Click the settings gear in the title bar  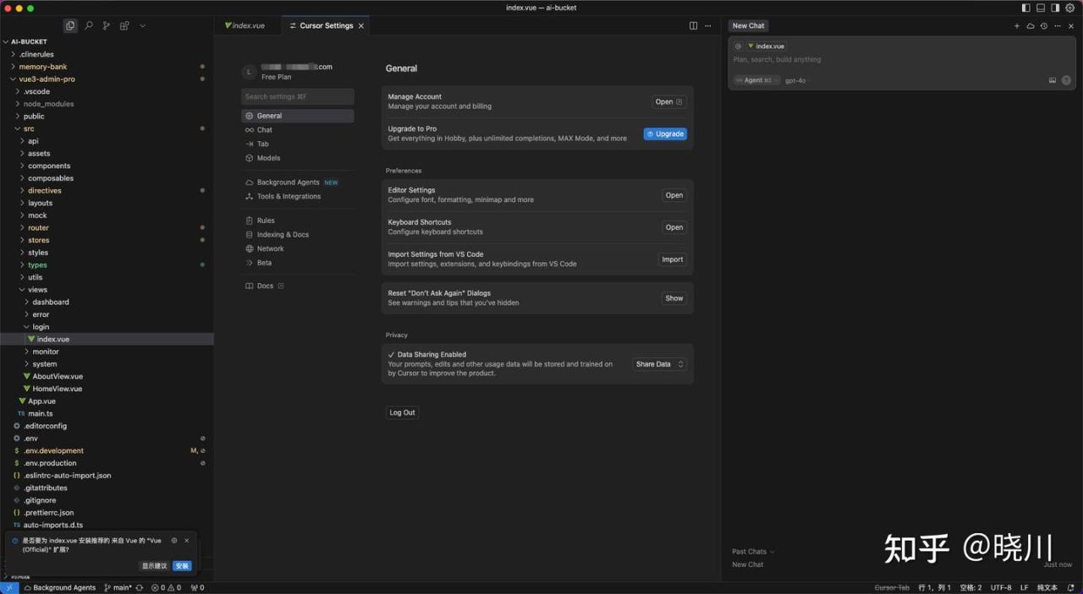click(1069, 8)
